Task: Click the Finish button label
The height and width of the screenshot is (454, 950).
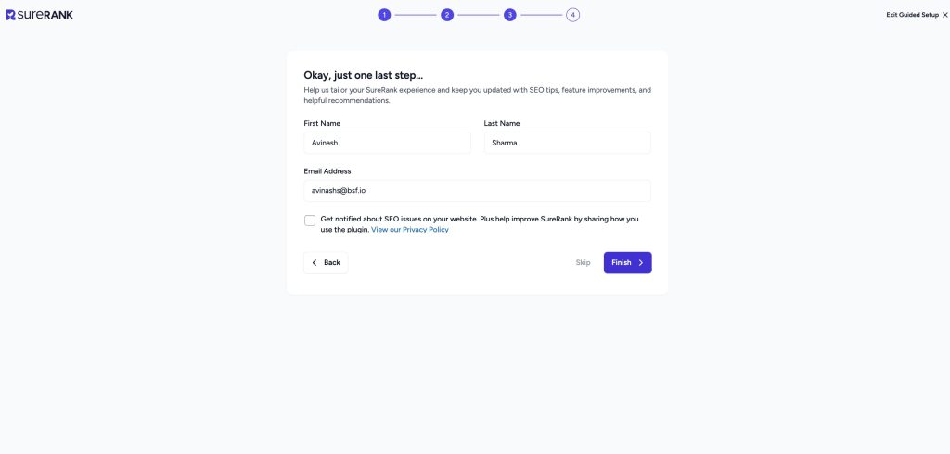Action: point(621,263)
